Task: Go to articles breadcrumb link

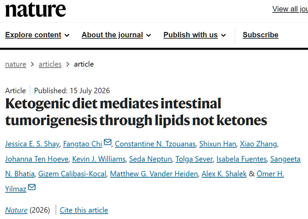Action: [50, 64]
